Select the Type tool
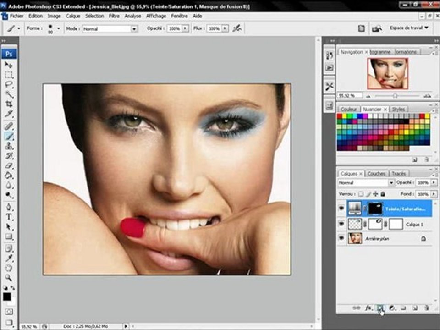The width and height of the screenshot is (440, 330). [9, 217]
